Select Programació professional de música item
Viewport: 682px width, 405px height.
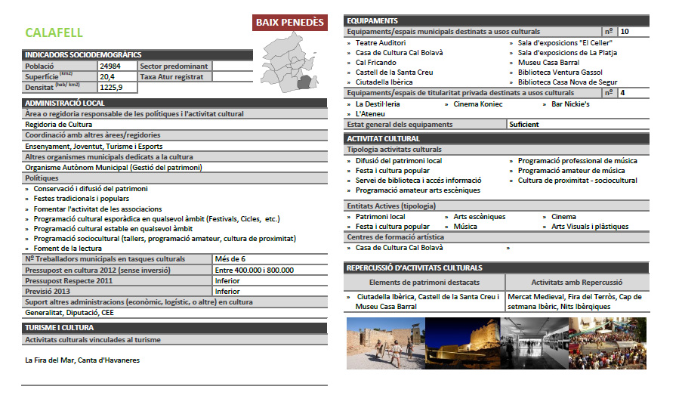coord(577,160)
